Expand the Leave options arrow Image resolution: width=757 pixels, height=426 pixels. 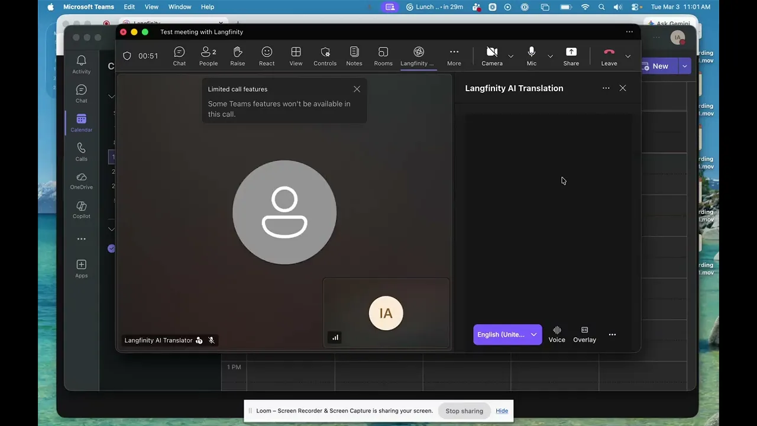(x=628, y=56)
